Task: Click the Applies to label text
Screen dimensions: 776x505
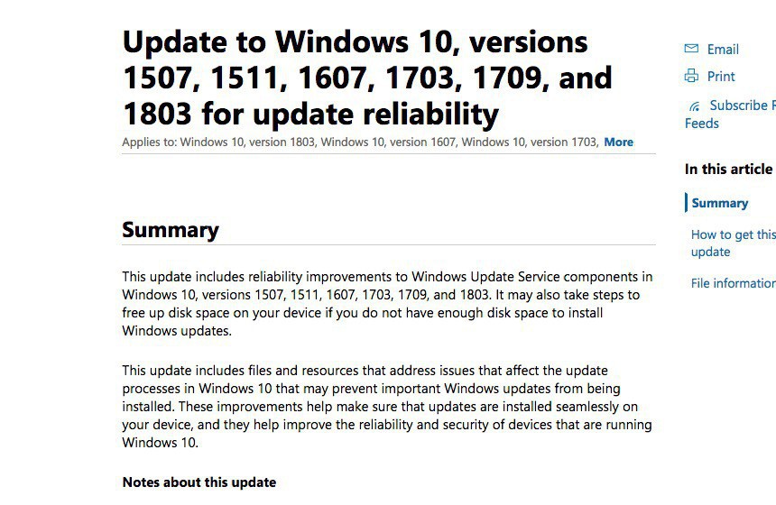Action: (149, 142)
